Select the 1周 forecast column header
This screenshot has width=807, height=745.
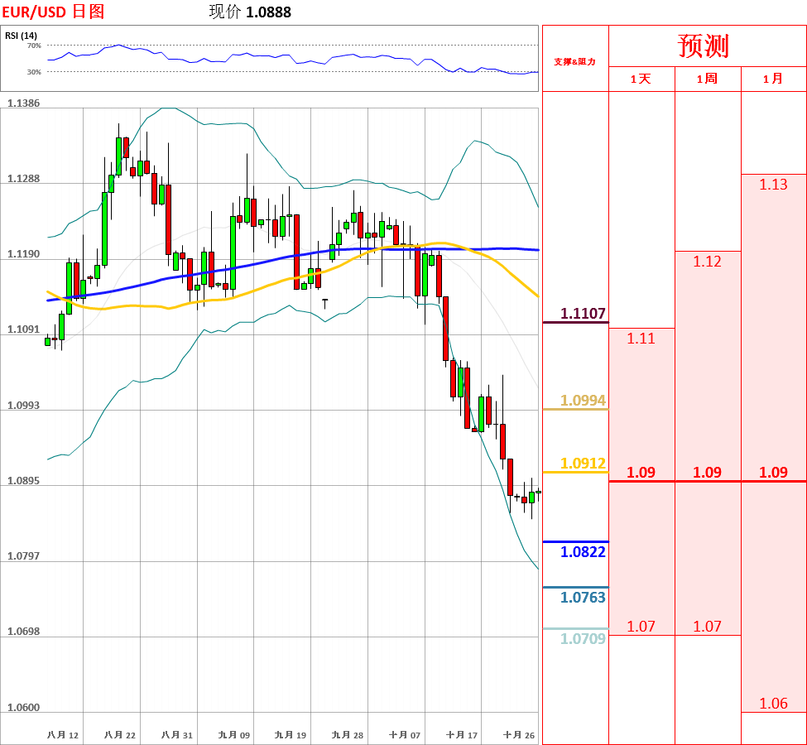[707, 79]
